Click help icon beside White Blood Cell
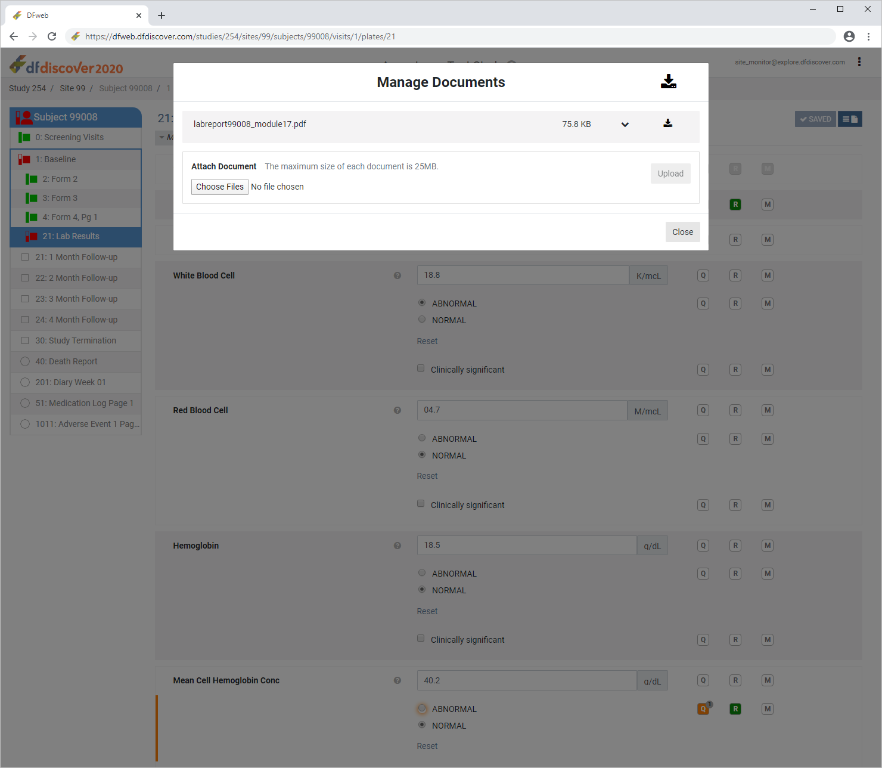Screen dimensions: 882x768 [397, 275]
